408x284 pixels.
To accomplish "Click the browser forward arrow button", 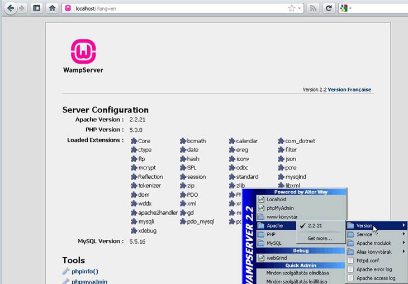I will point(22,8).
